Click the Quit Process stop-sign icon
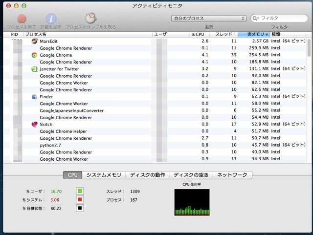Image resolution: width=313 pixels, height=235 pixels. click(x=22, y=19)
